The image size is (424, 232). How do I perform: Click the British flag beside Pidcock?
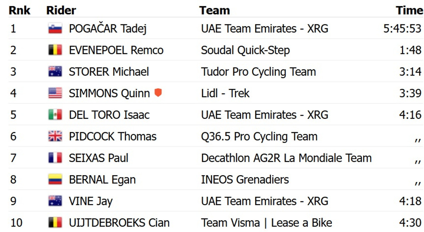55,136
